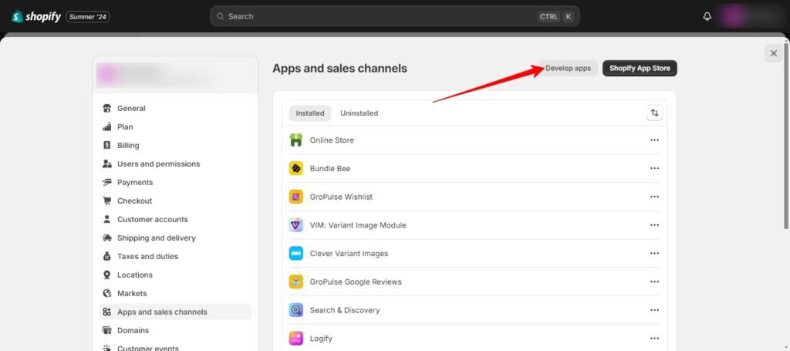Click the Markets globe icon
Viewport: 790px width, 351px height.
click(x=106, y=293)
